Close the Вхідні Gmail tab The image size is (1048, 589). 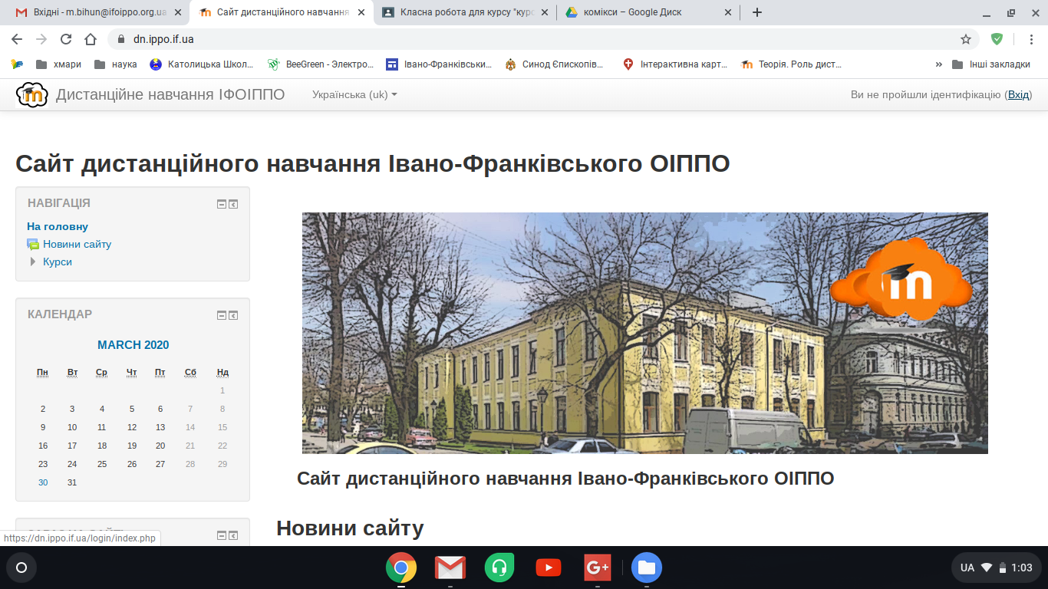point(178,12)
